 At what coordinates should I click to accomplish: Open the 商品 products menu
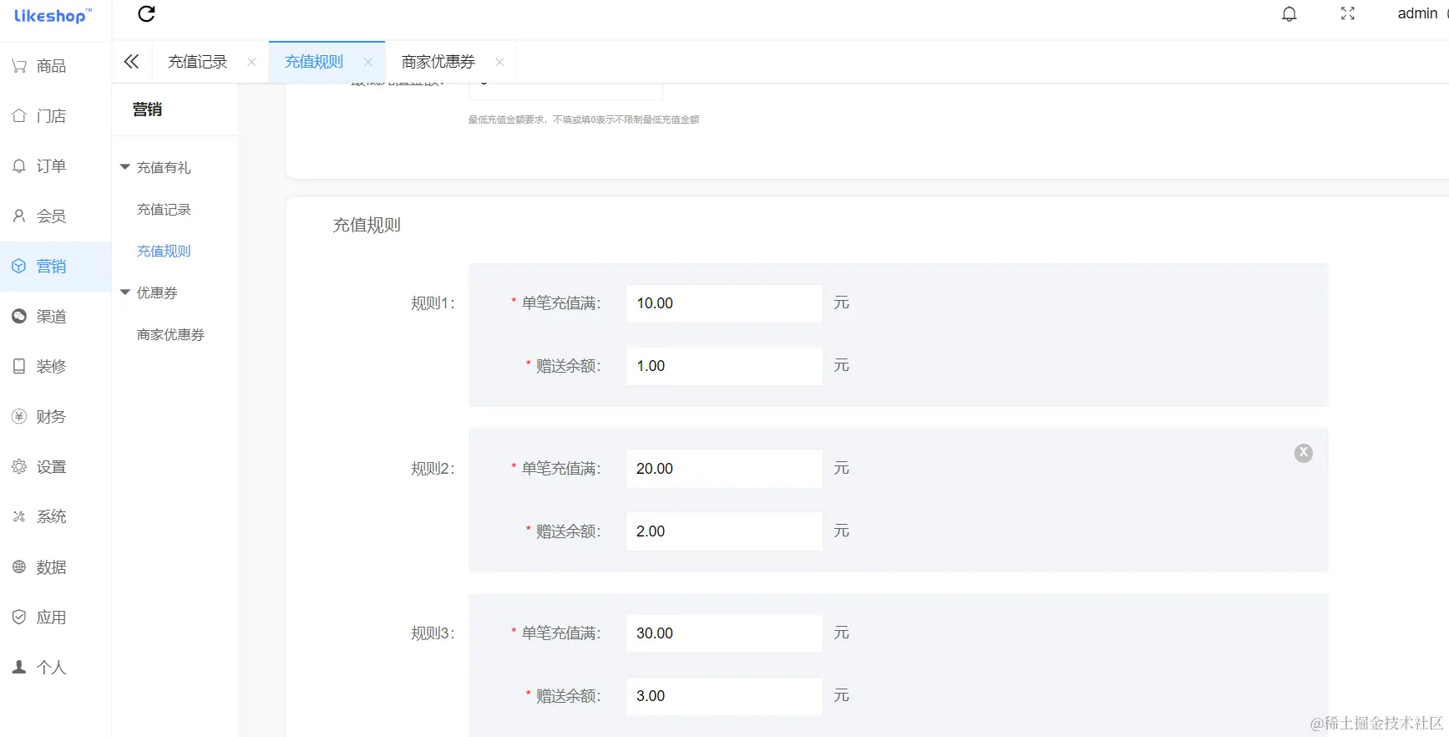coord(55,66)
